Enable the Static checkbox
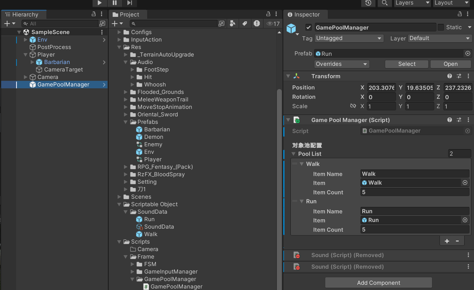 pyautogui.click(x=441, y=27)
